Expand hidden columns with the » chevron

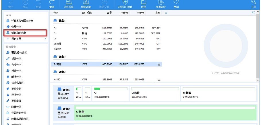(x=166, y=13)
